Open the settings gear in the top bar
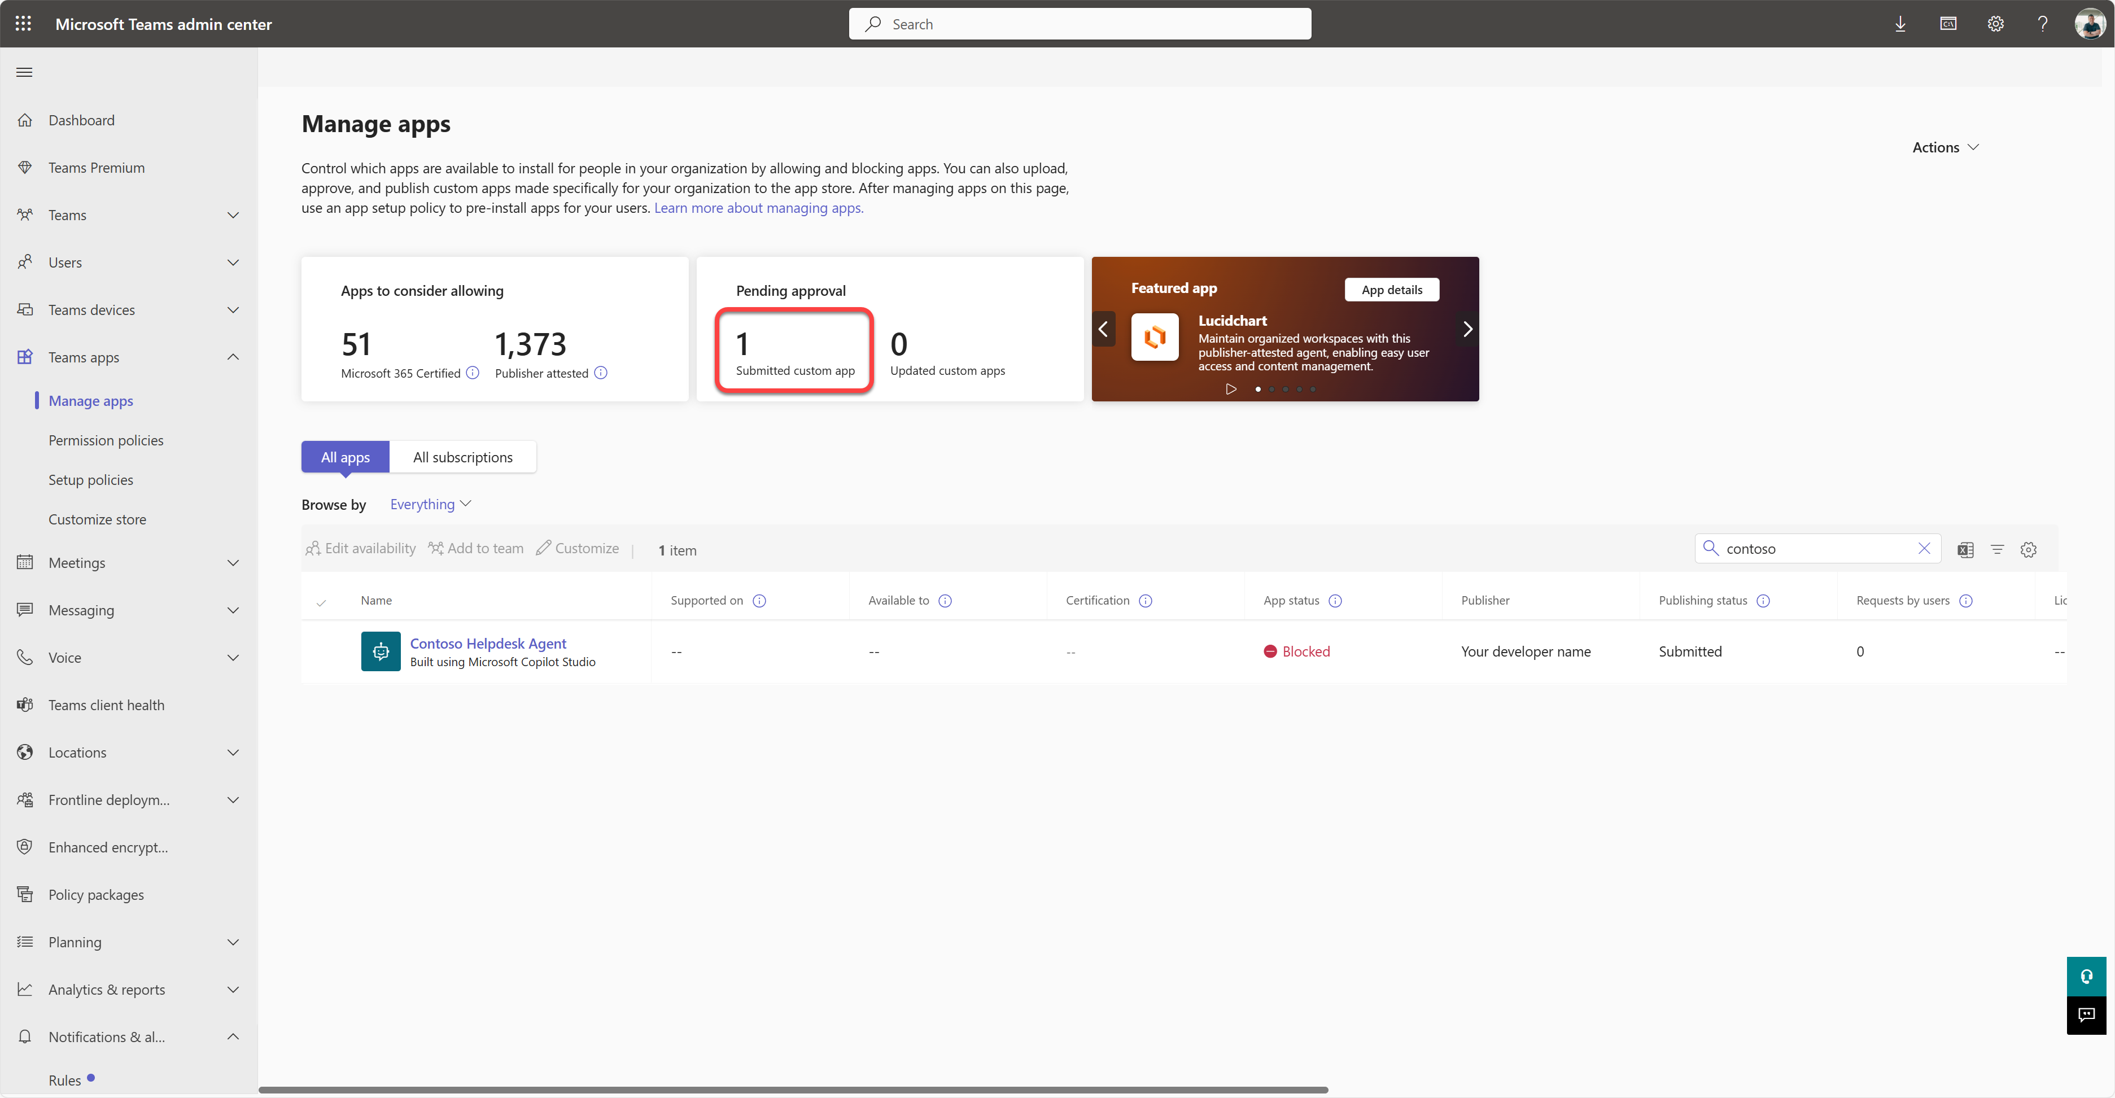 (1995, 23)
